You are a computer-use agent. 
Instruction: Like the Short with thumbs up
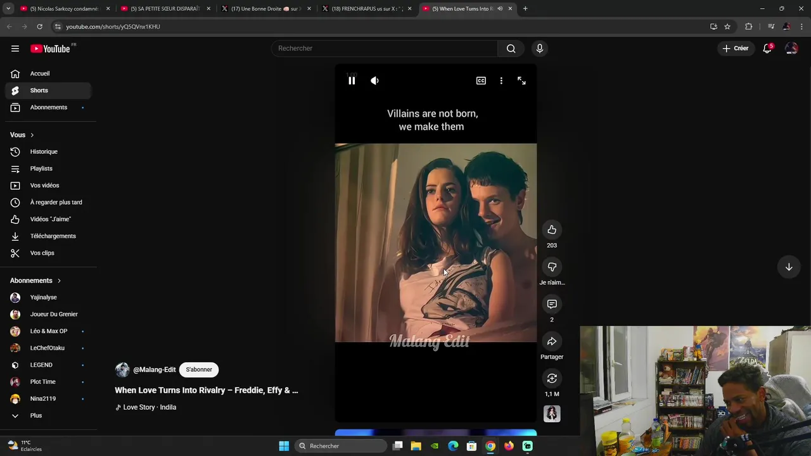coord(552,230)
